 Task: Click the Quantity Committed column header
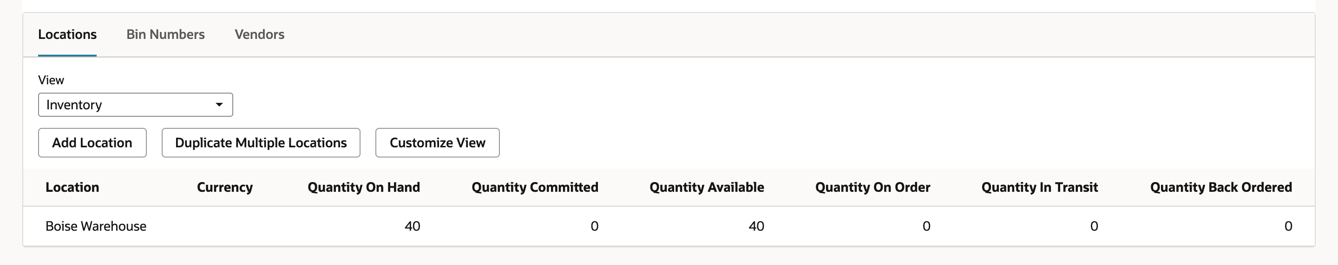click(534, 187)
